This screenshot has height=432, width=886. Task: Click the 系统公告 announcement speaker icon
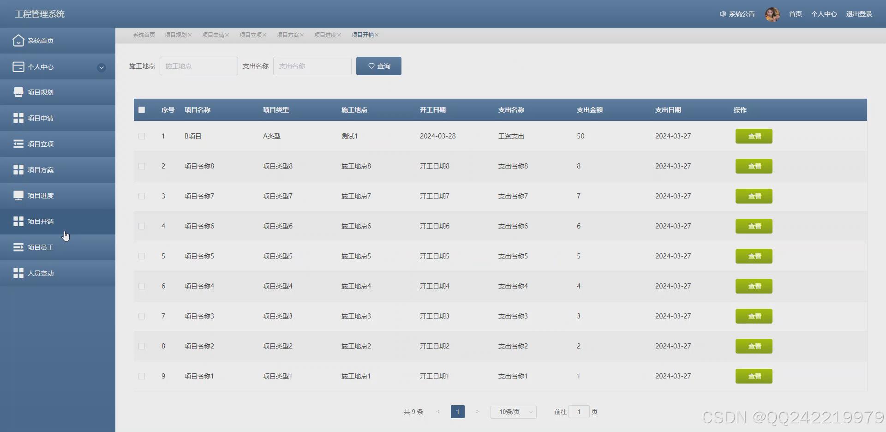[x=723, y=14]
